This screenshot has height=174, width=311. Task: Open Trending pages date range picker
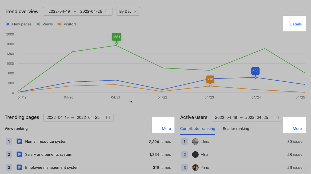(73, 117)
